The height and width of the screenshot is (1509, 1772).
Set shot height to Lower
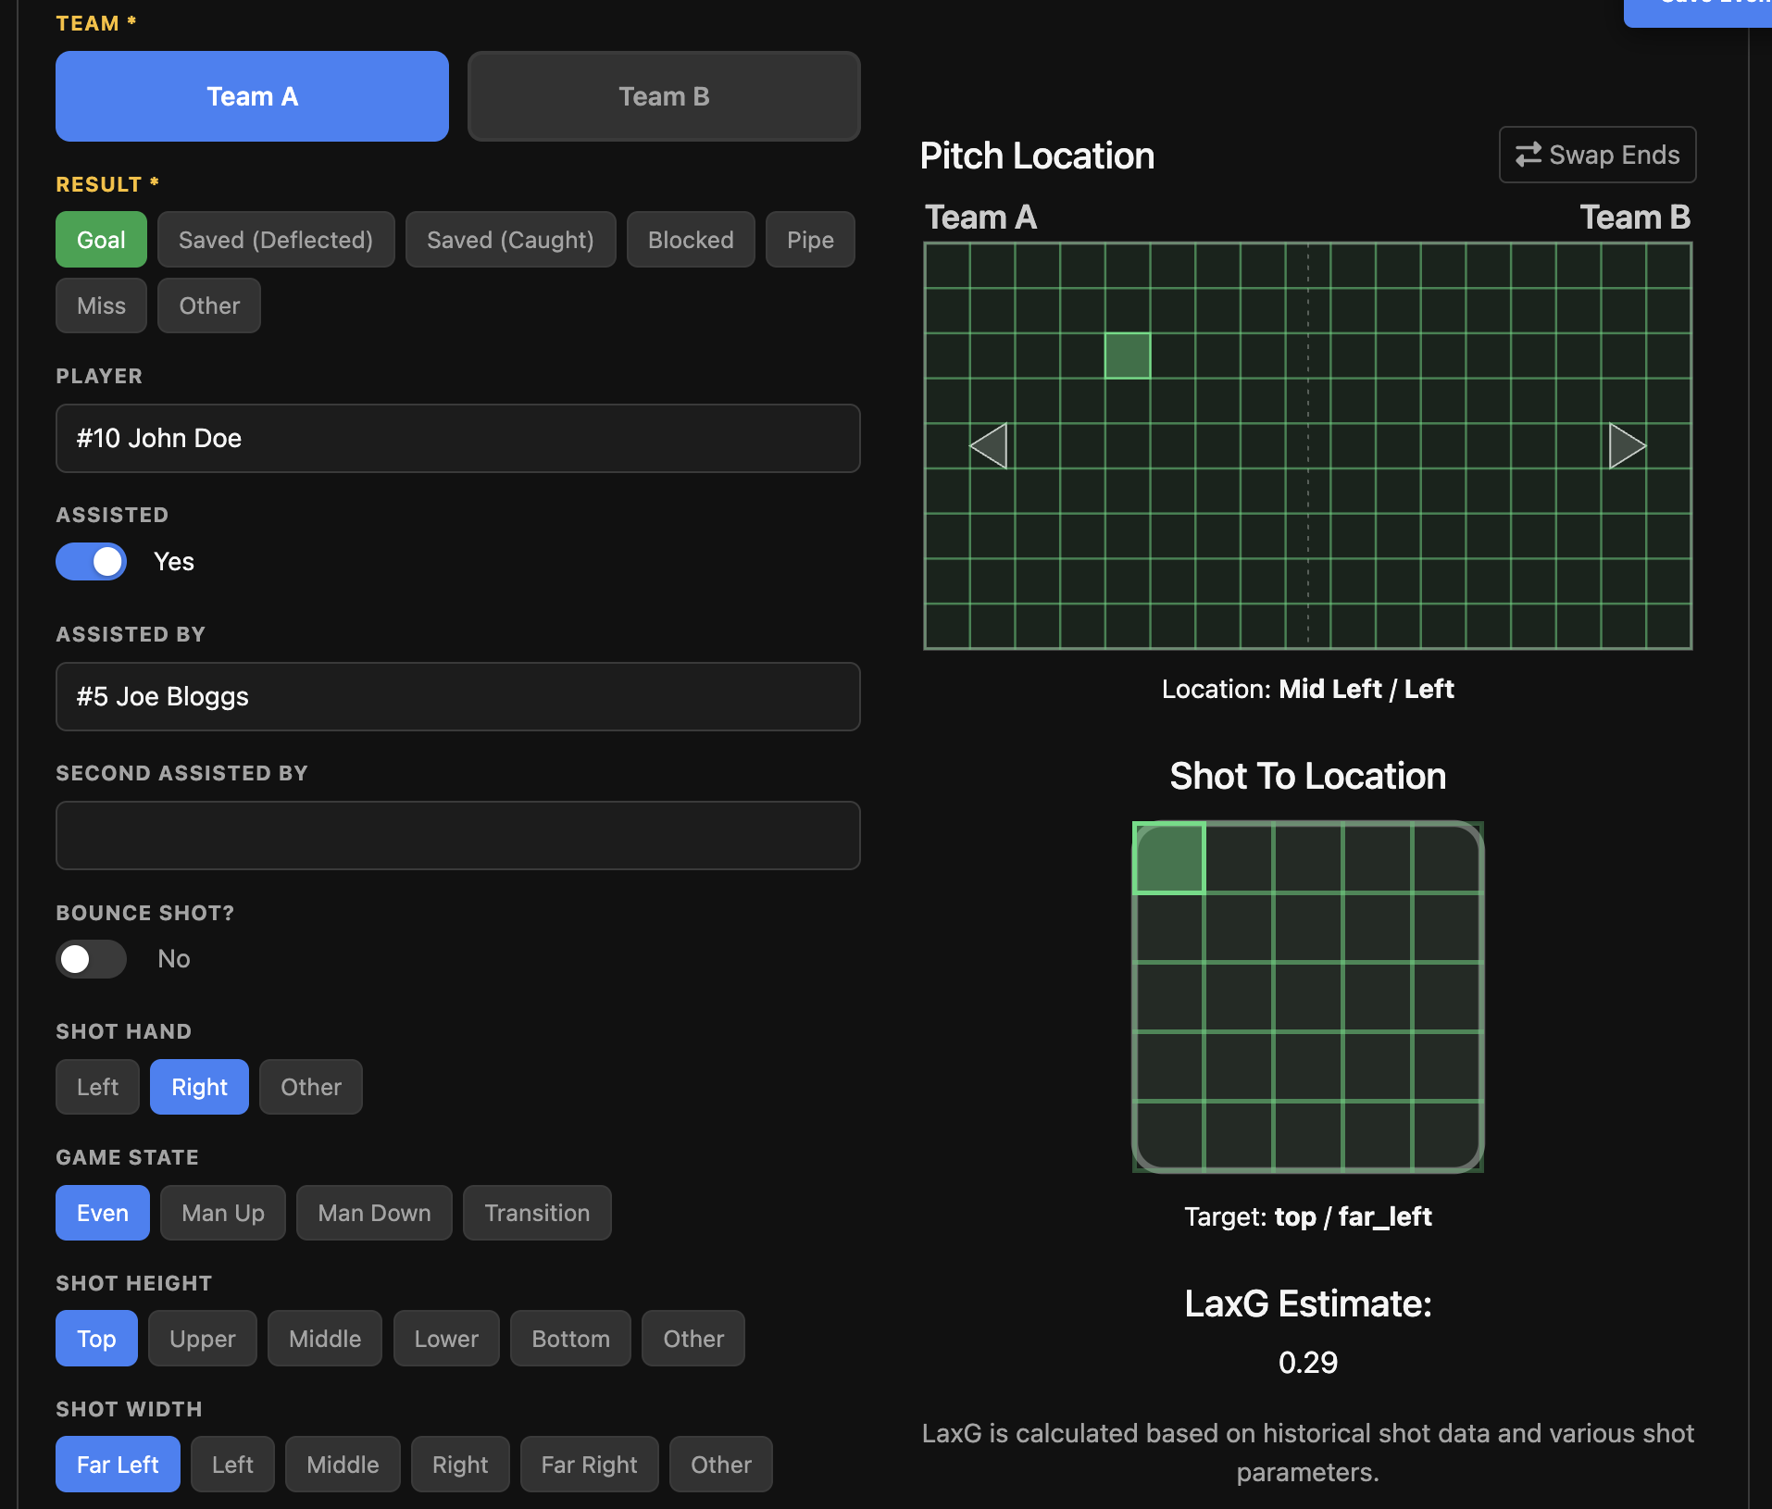446,1339
